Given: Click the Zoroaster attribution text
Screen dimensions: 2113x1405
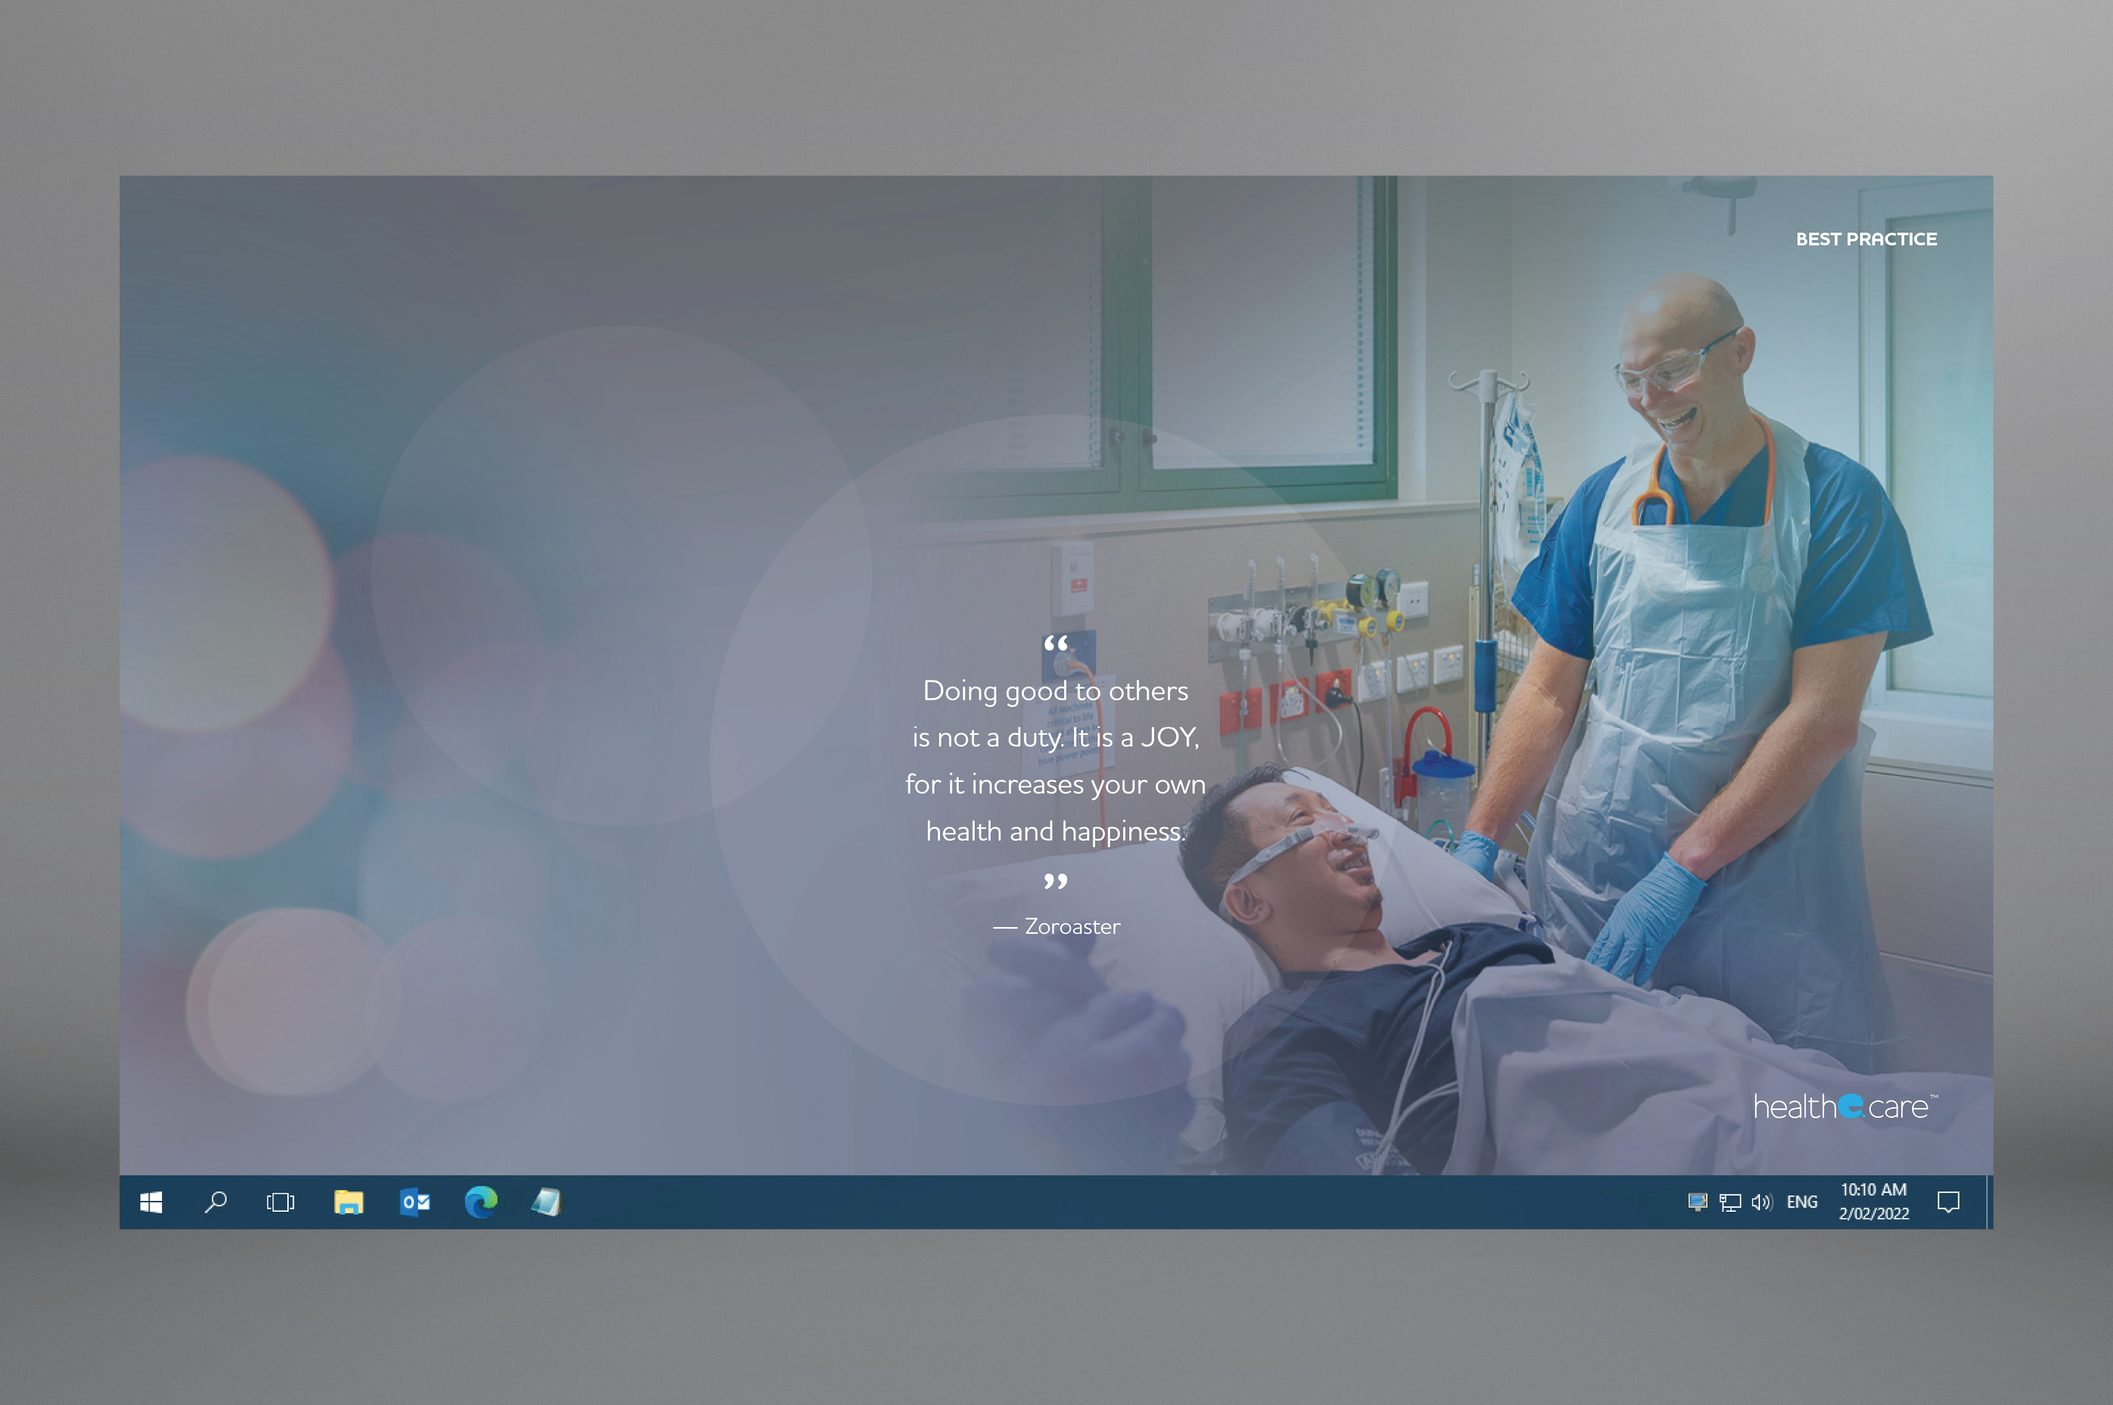Looking at the screenshot, I should click(x=1072, y=927).
